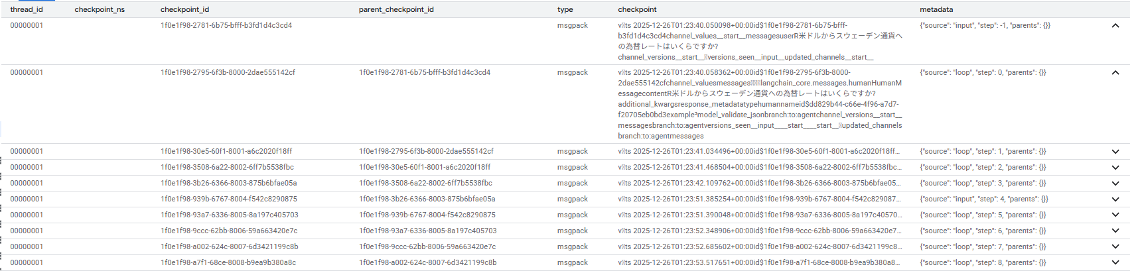Expand the last row, step 8
The image size is (1130, 271).
(1115, 263)
